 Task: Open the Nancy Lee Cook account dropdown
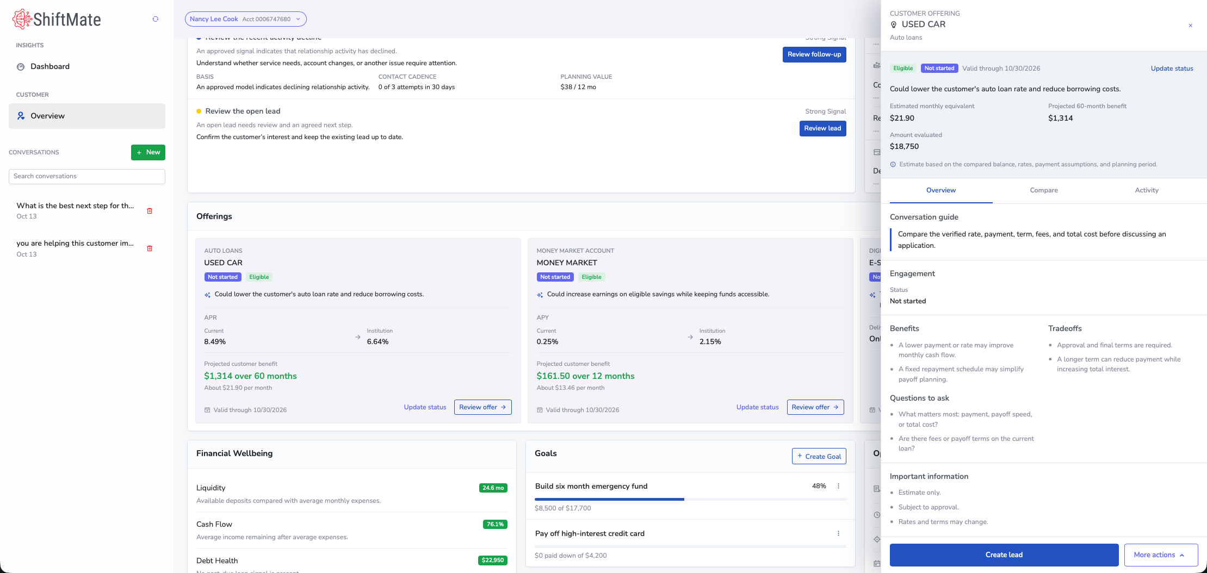[x=246, y=19]
